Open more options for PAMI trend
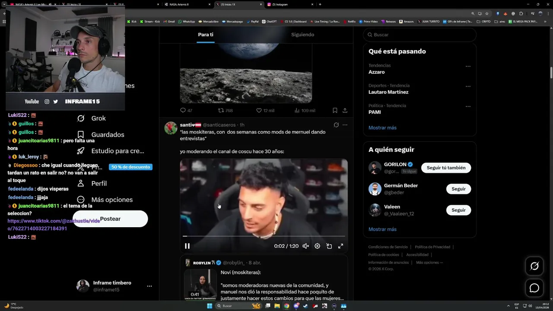Image resolution: width=553 pixels, height=311 pixels. [468, 106]
